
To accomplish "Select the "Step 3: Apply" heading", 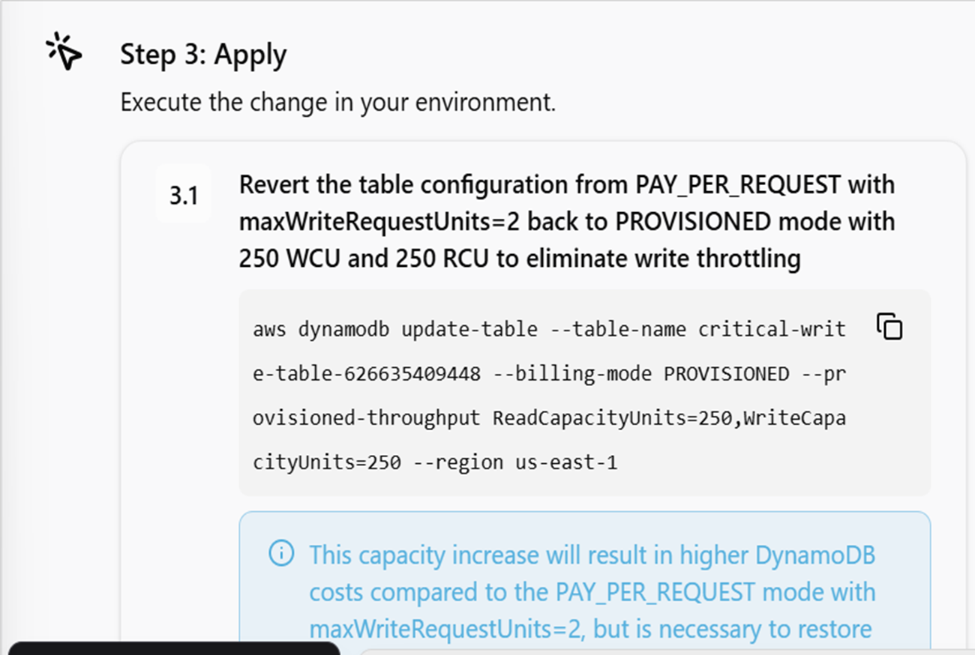I will (203, 55).
